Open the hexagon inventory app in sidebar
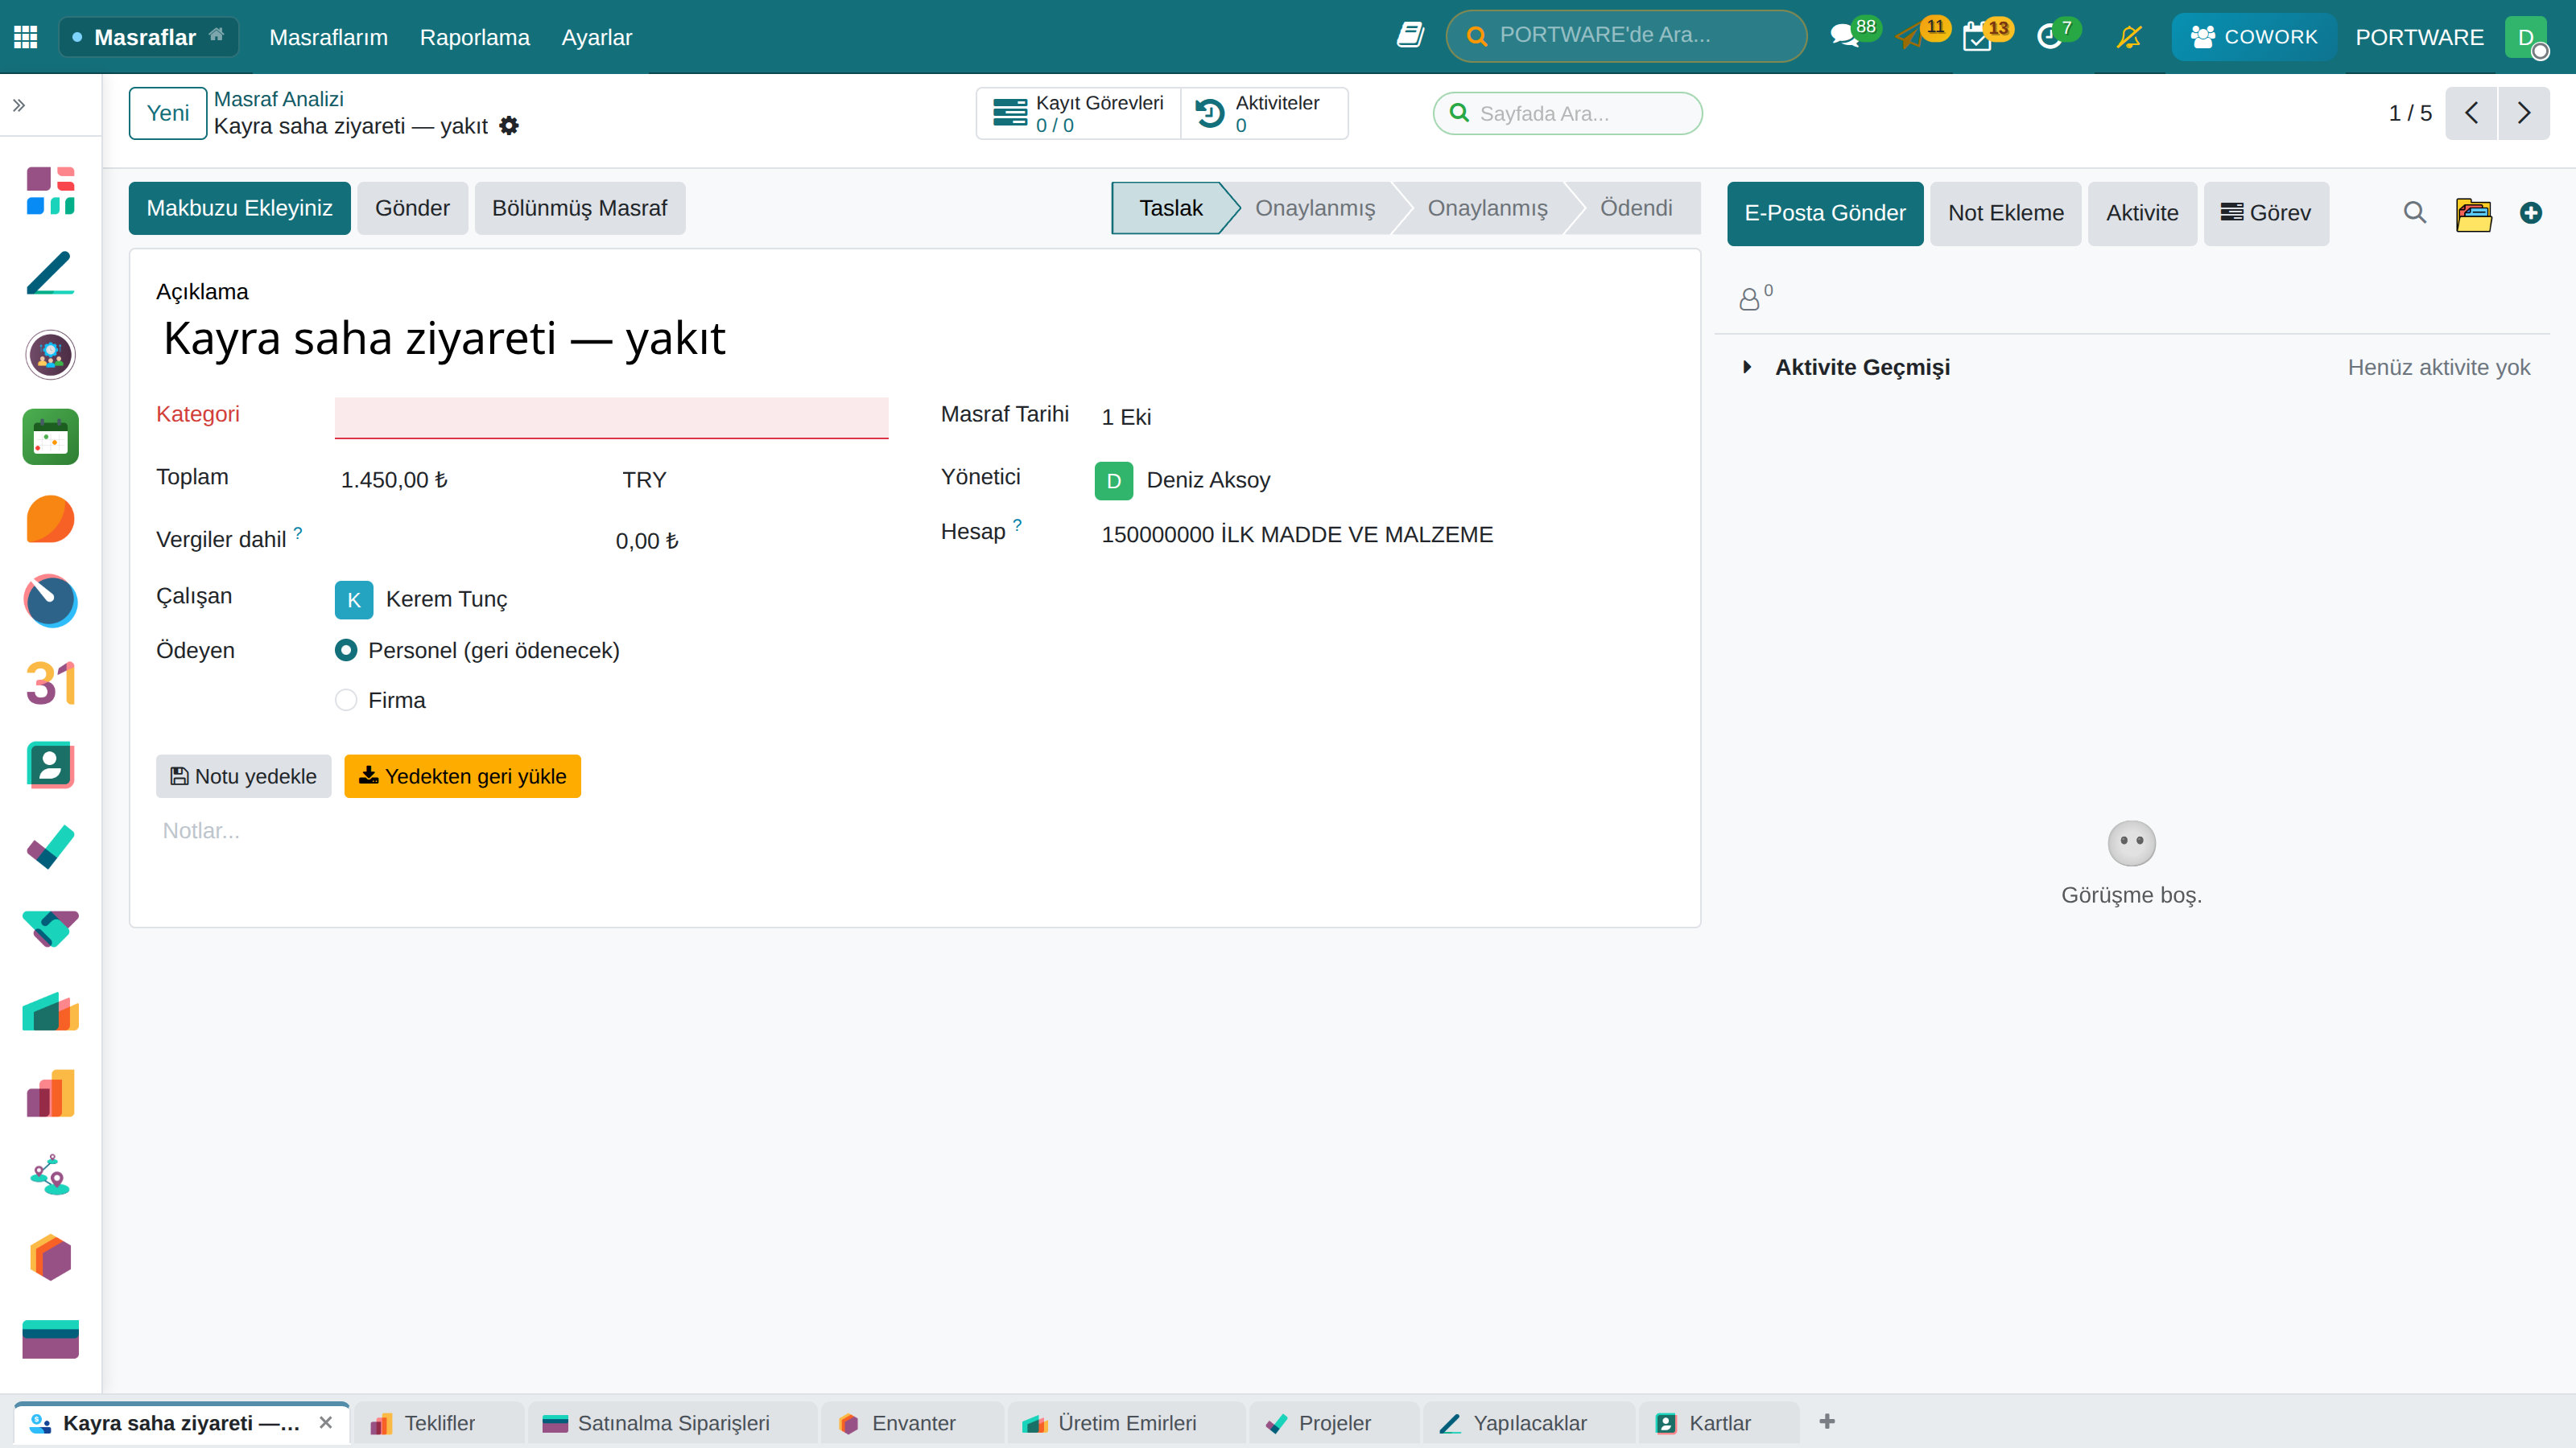2576x1448 pixels. (x=51, y=1257)
